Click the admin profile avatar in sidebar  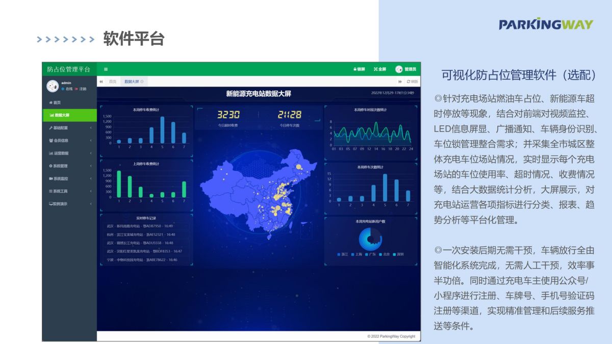53,86
